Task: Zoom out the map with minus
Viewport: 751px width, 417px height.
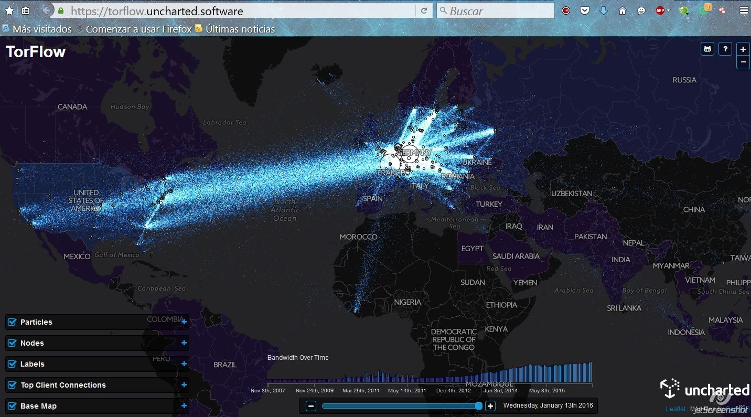Action: click(x=743, y=62)
